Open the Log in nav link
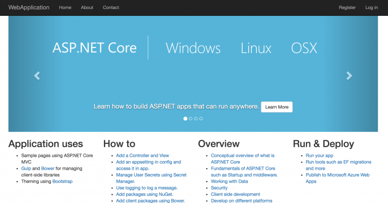388x203 pixels. 372,7
